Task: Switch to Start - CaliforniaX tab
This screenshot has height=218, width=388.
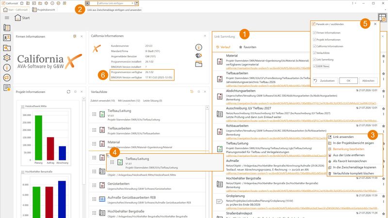Action: pyautogui.click(x=16, y=10)
